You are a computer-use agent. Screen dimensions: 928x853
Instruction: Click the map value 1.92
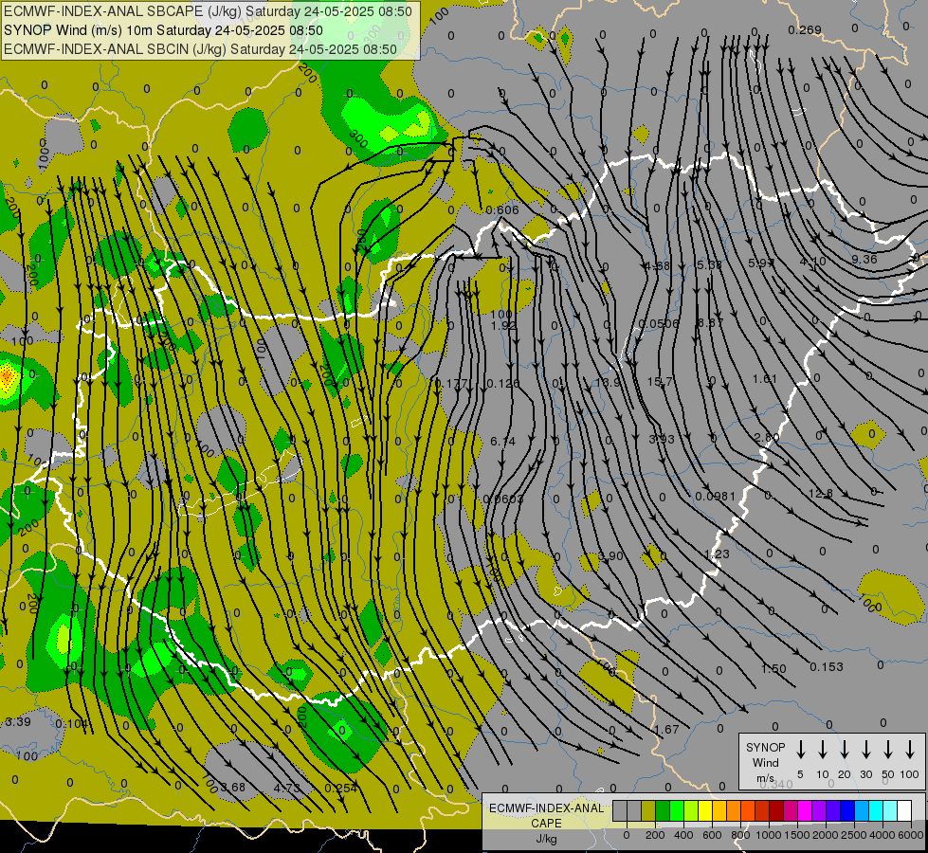click(x=503, y=325)
